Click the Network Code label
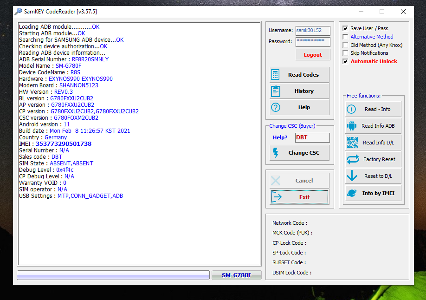Image resolution: width=426 pixels, height=300 pixels. 290,223
